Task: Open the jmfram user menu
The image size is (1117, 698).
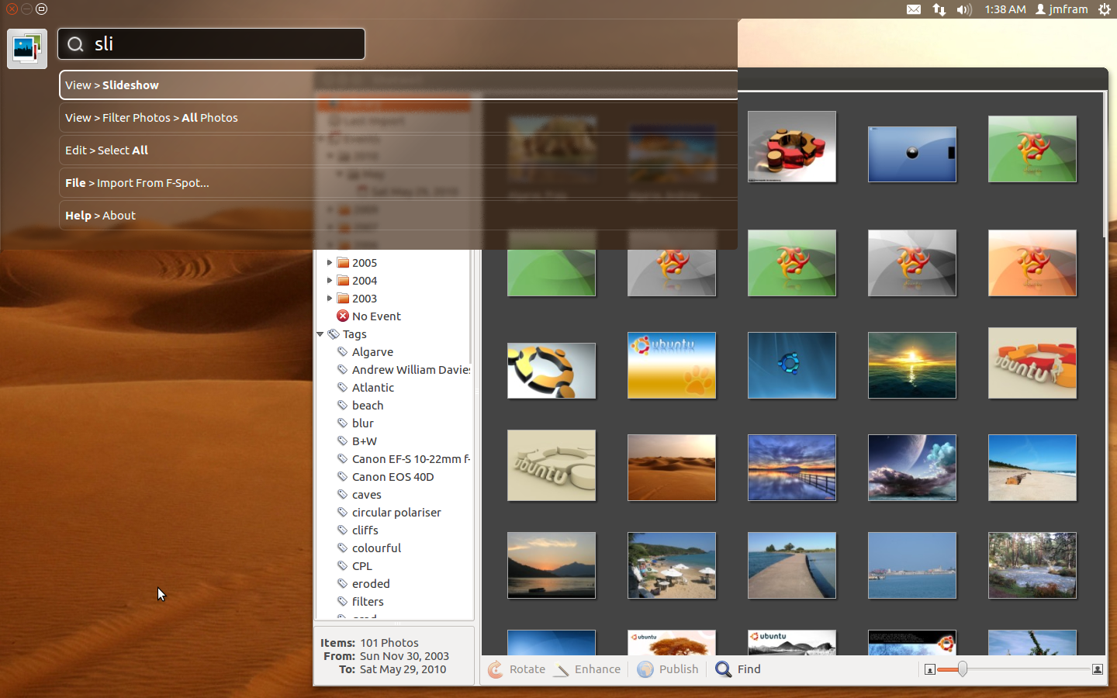Action: pyautogui.click(x=1062, y=9)
